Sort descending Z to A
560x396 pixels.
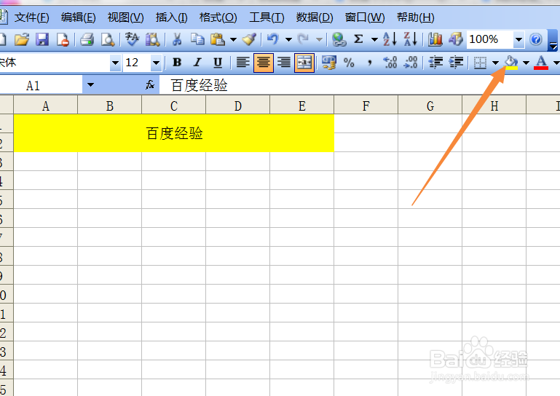point(411,39)
